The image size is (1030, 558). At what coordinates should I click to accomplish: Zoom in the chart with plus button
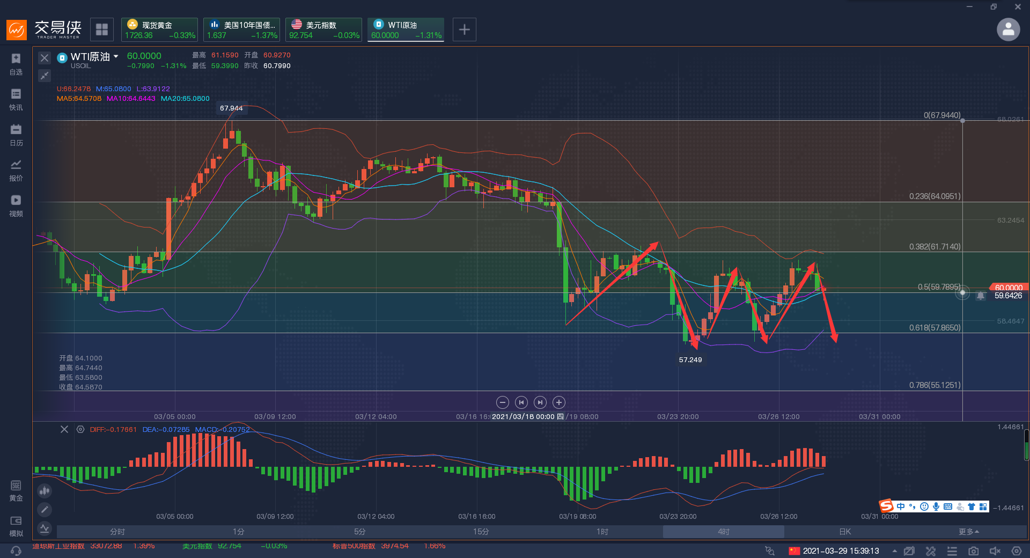pos(559,402)
